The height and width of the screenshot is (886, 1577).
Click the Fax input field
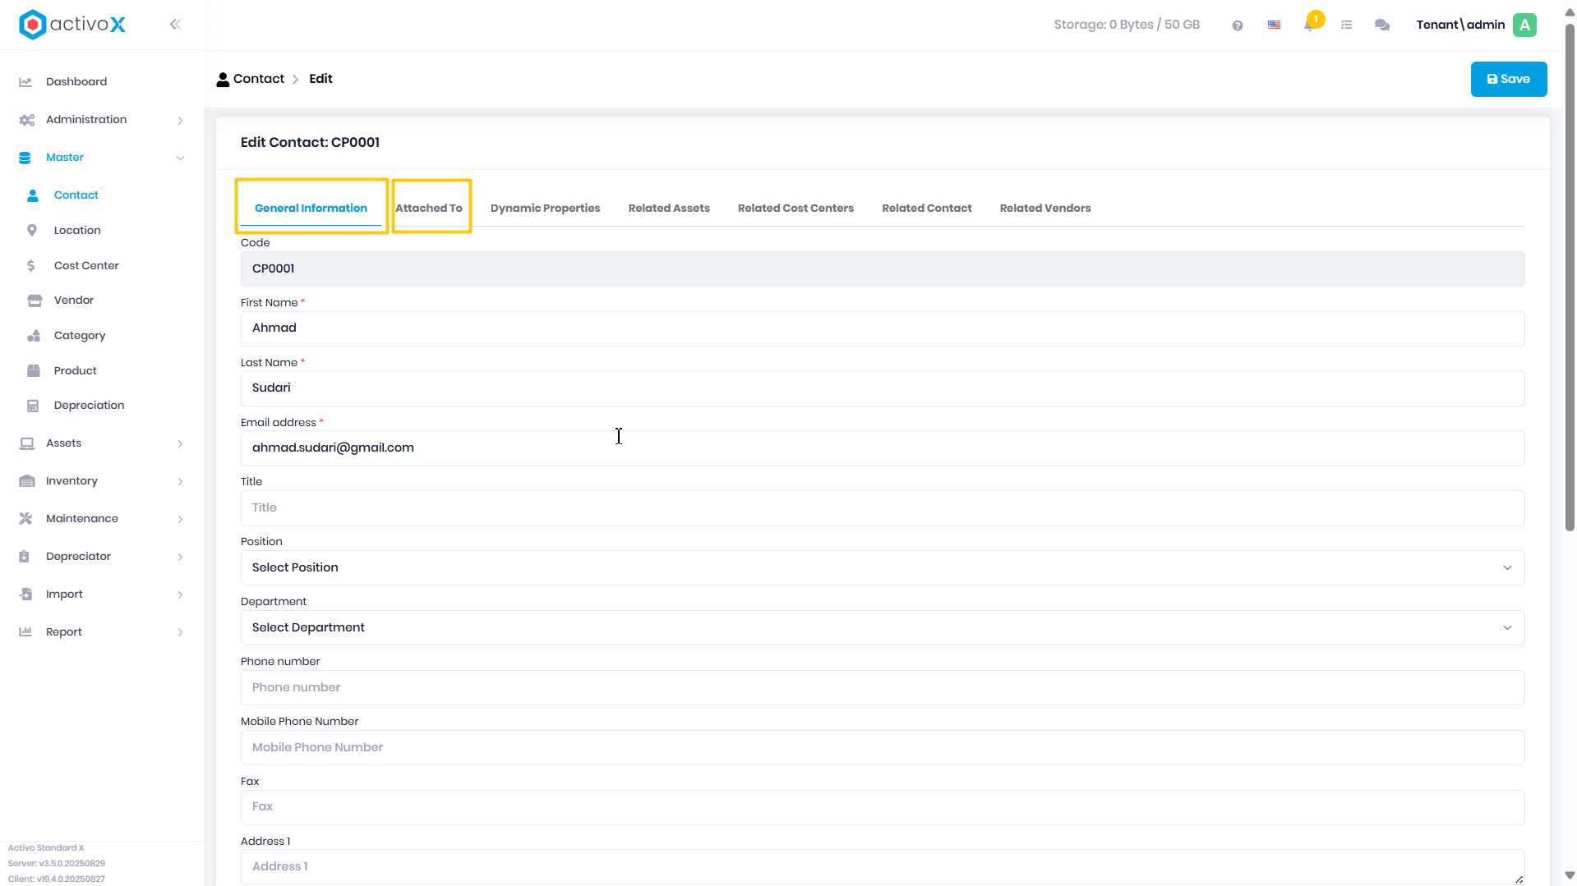pyautogui.click(x=882, y=807)
